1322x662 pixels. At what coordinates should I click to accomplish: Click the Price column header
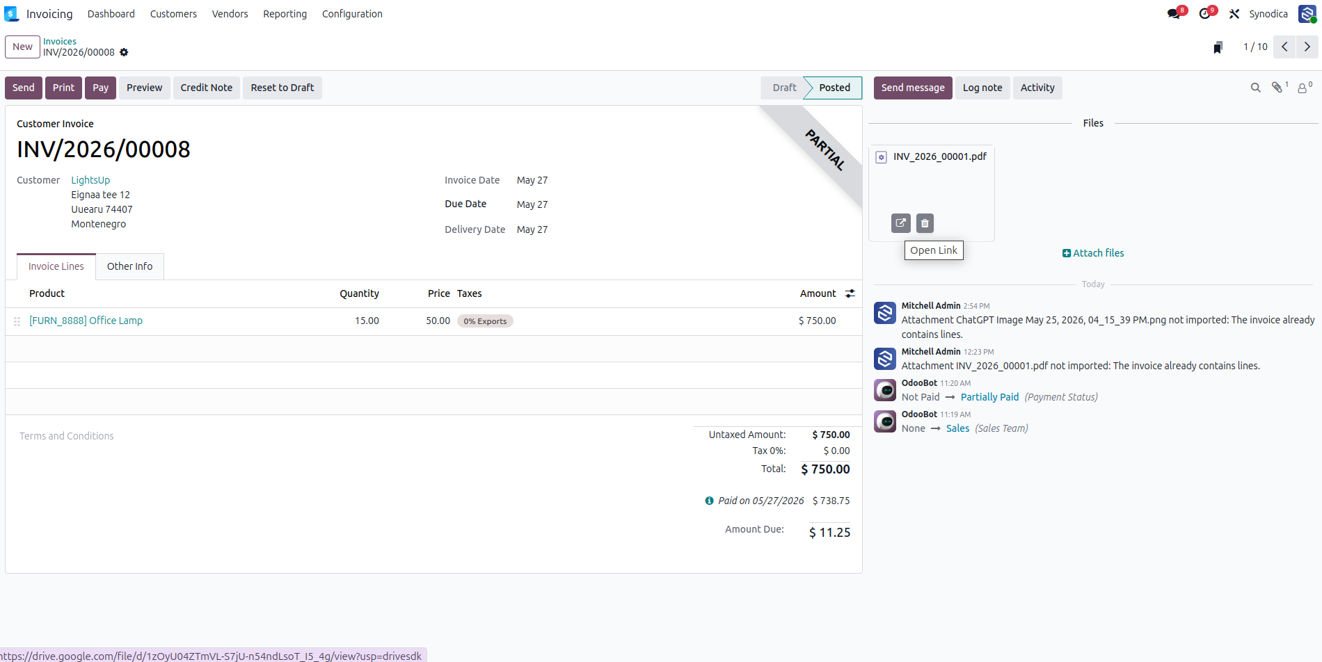[x=438, y=293]
